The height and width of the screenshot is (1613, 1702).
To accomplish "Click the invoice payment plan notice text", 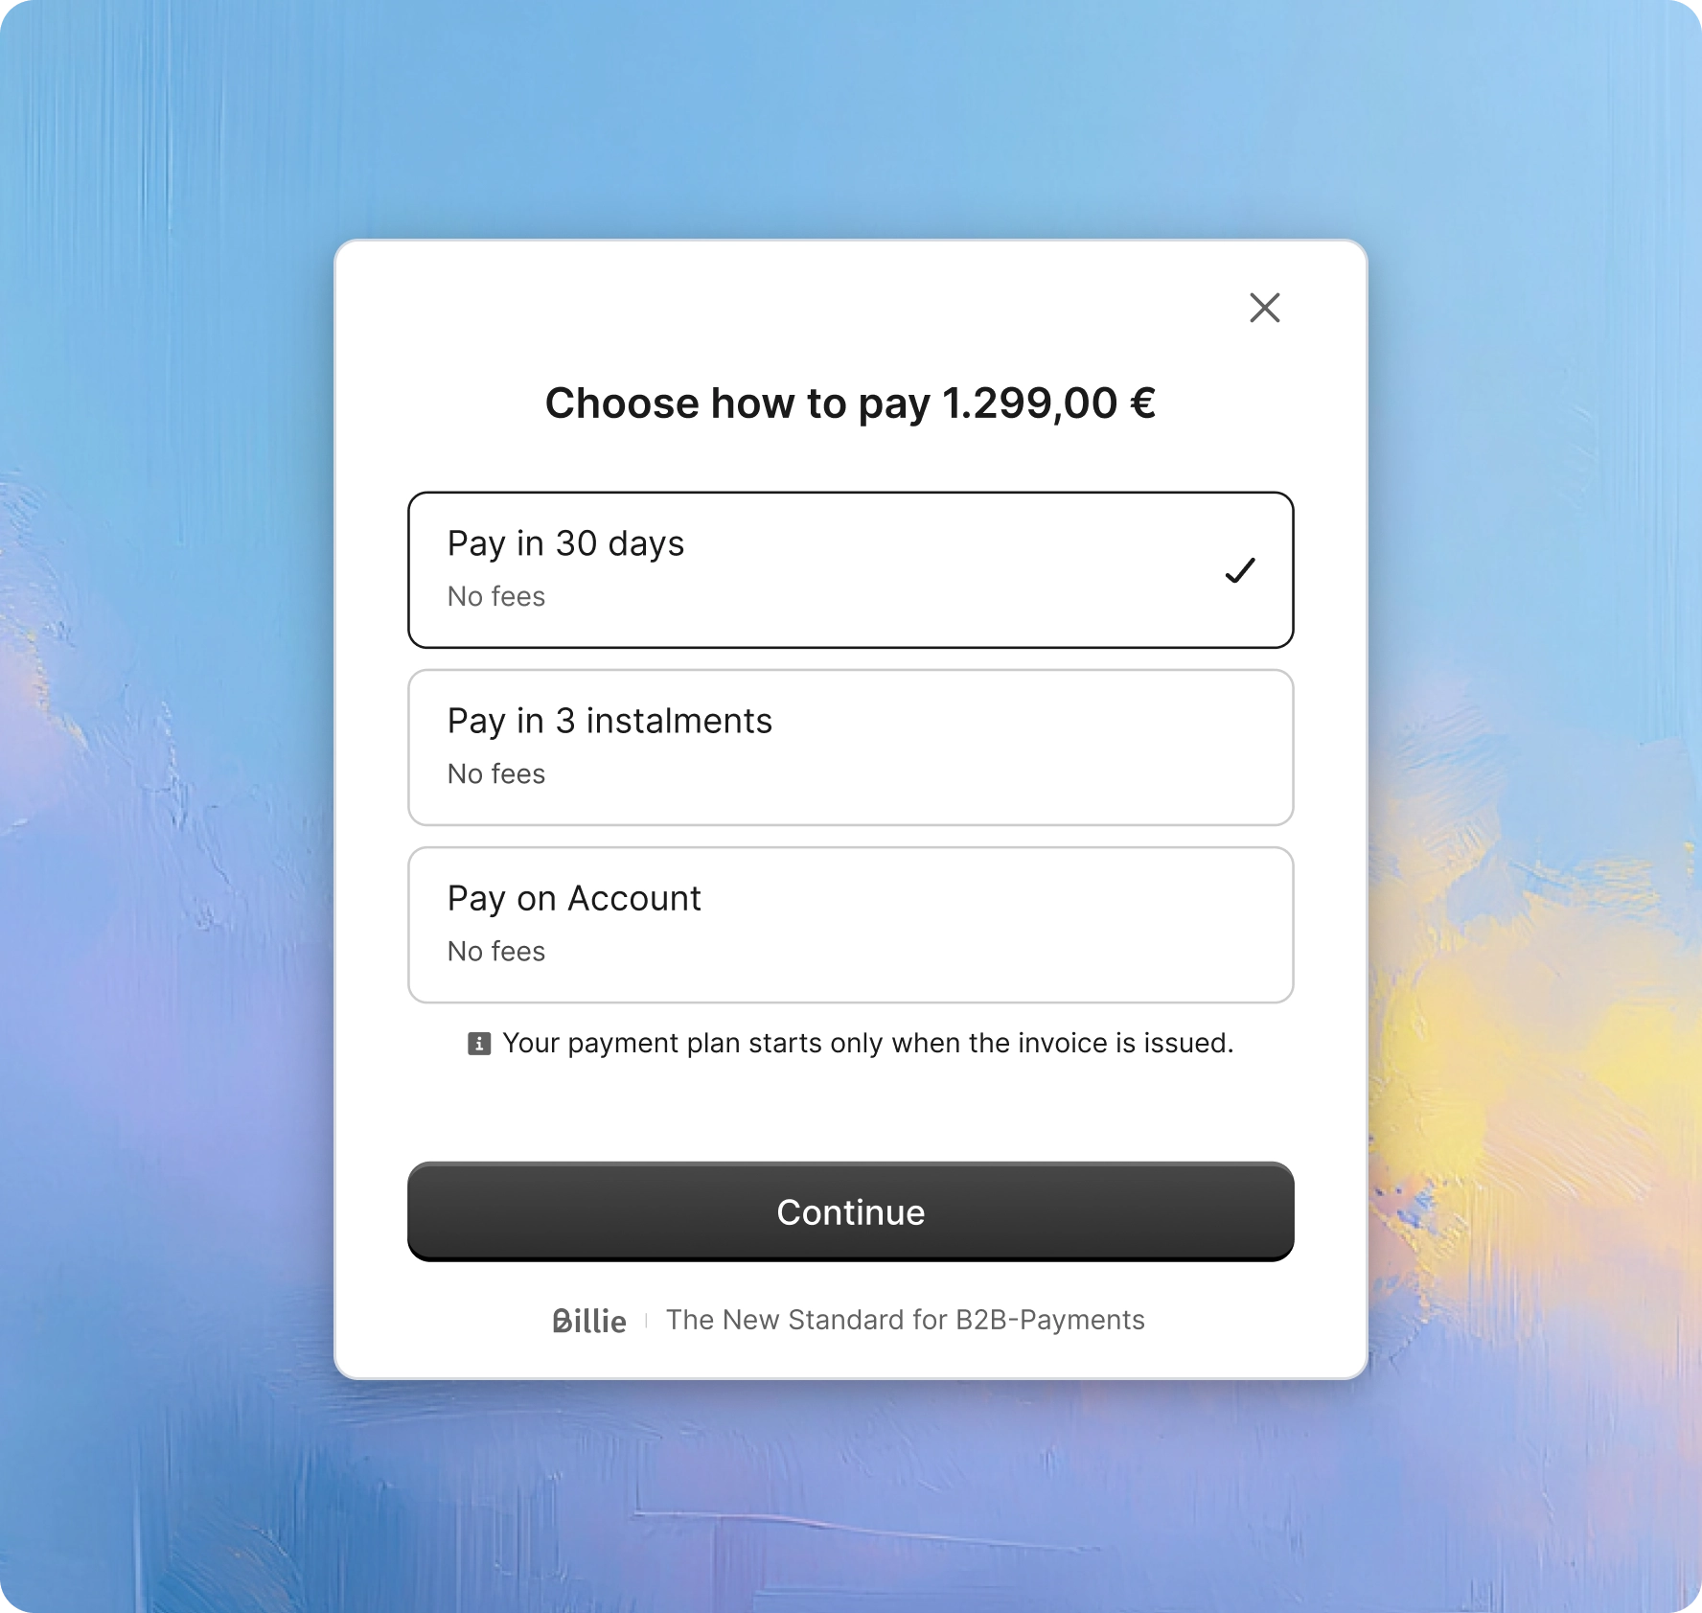I will pos(868,1043).
